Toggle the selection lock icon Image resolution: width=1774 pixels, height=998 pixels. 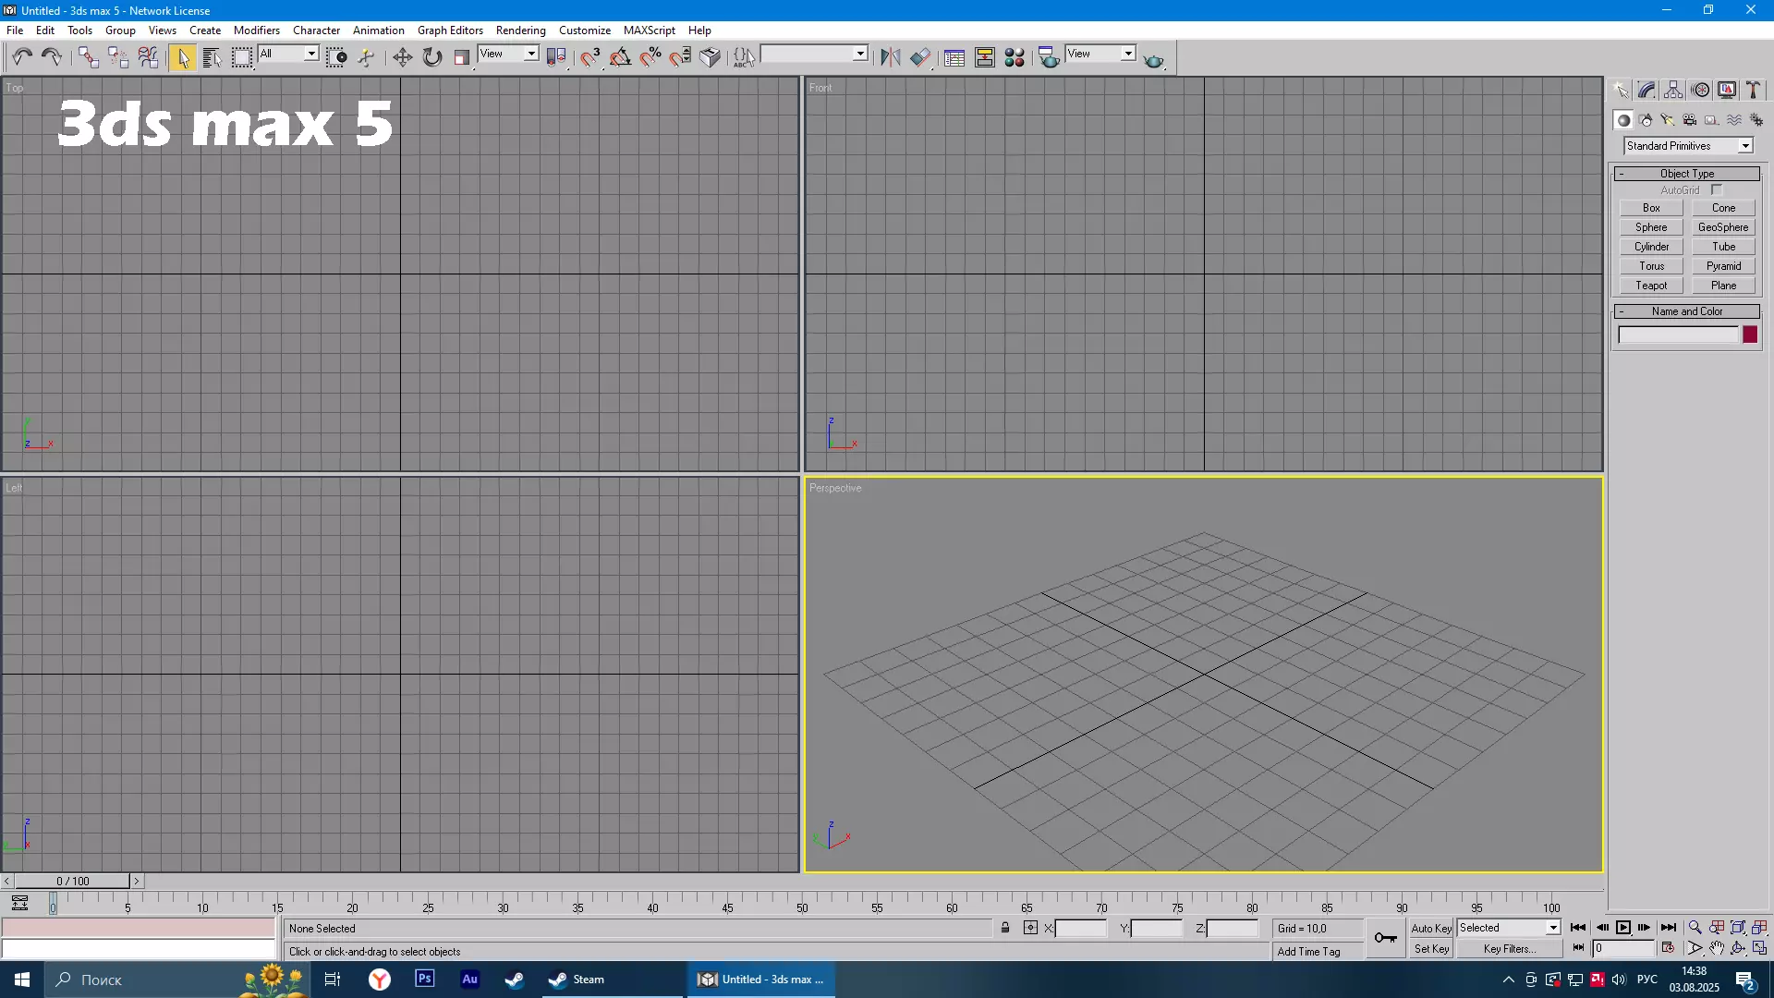coord(1005,928)
